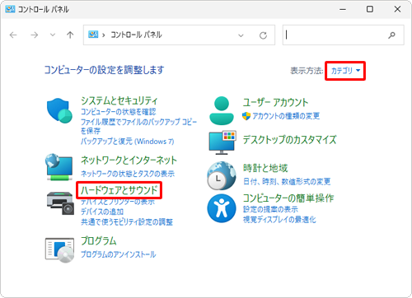Open デバイスとプリンターの表示 link
The width and height of the screenshot is (412, 298).
pos(118,202)
